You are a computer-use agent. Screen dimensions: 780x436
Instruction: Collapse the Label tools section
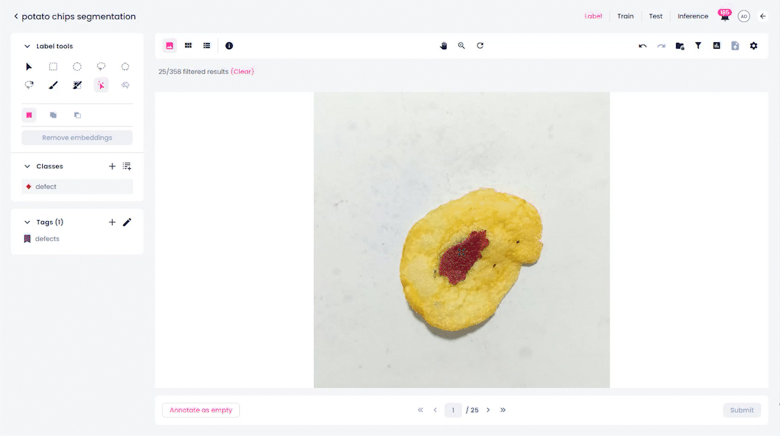(x=27, y=47)
